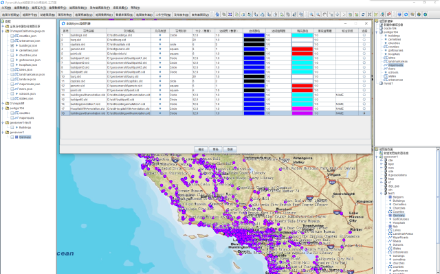Select the zoom out magnifier tool
Screen dimensions: 440x274
(x=318, y=14)
